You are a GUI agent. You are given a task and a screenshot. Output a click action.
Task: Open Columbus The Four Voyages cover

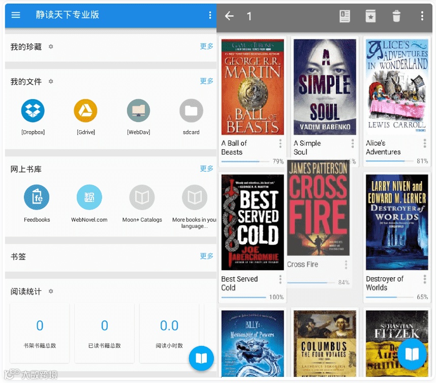pyautogui.click(x=325, y=343)
